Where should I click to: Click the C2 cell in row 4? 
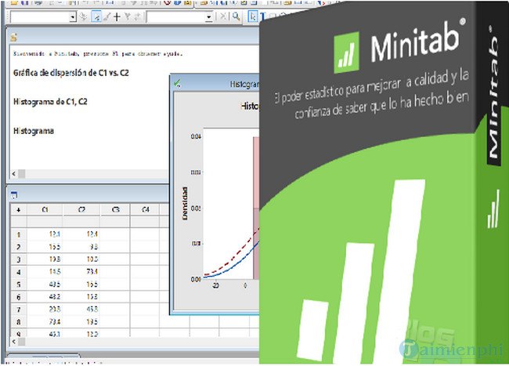(81, 272)
